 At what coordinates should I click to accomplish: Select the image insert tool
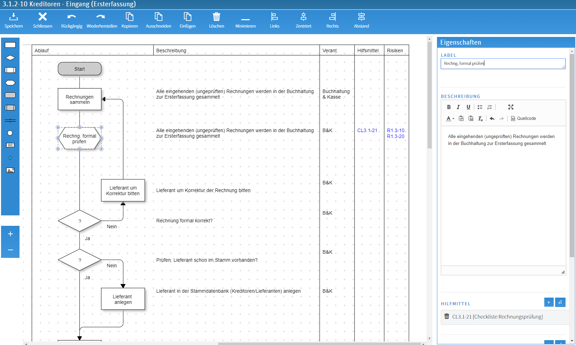pos(10,170)
